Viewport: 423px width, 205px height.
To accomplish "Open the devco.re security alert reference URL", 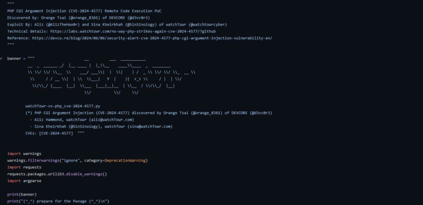I will 152,38.
